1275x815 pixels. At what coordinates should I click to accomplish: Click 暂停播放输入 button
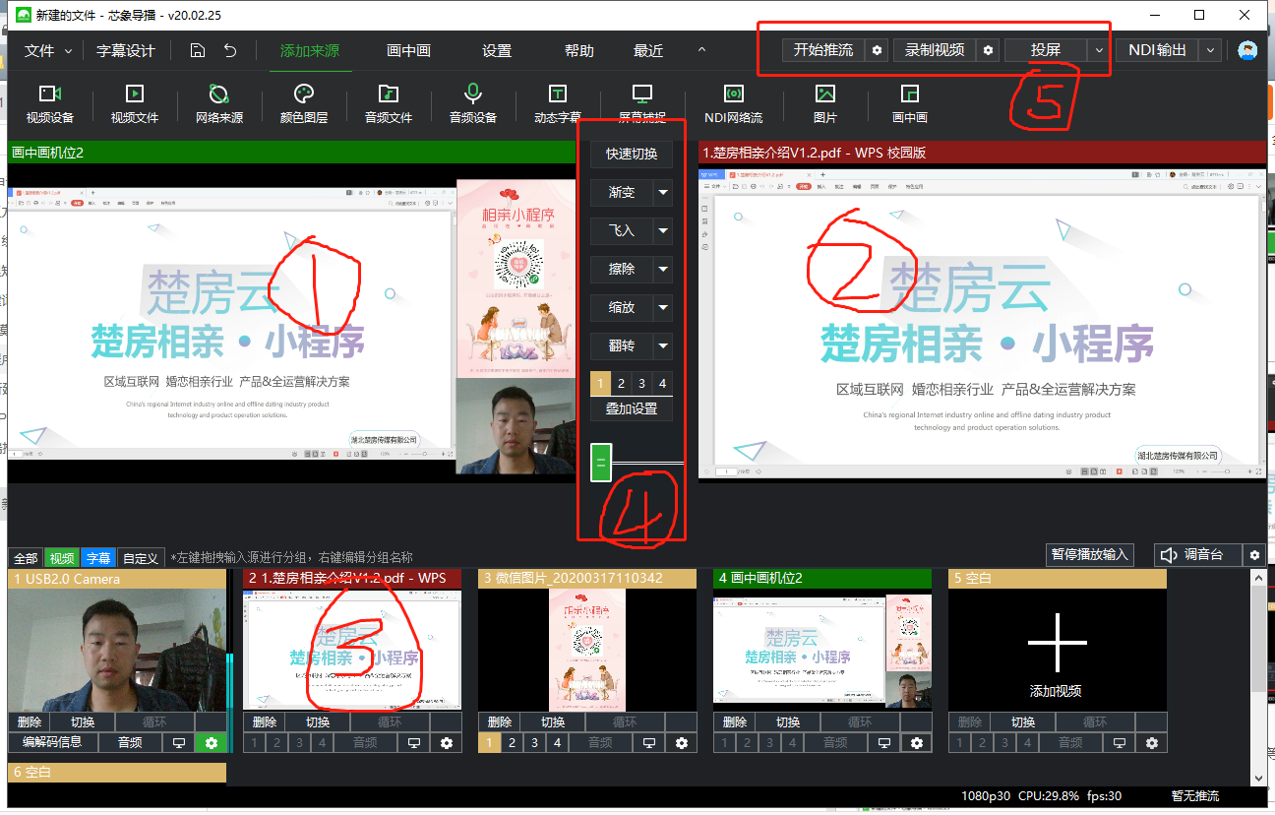(1089, 554)
